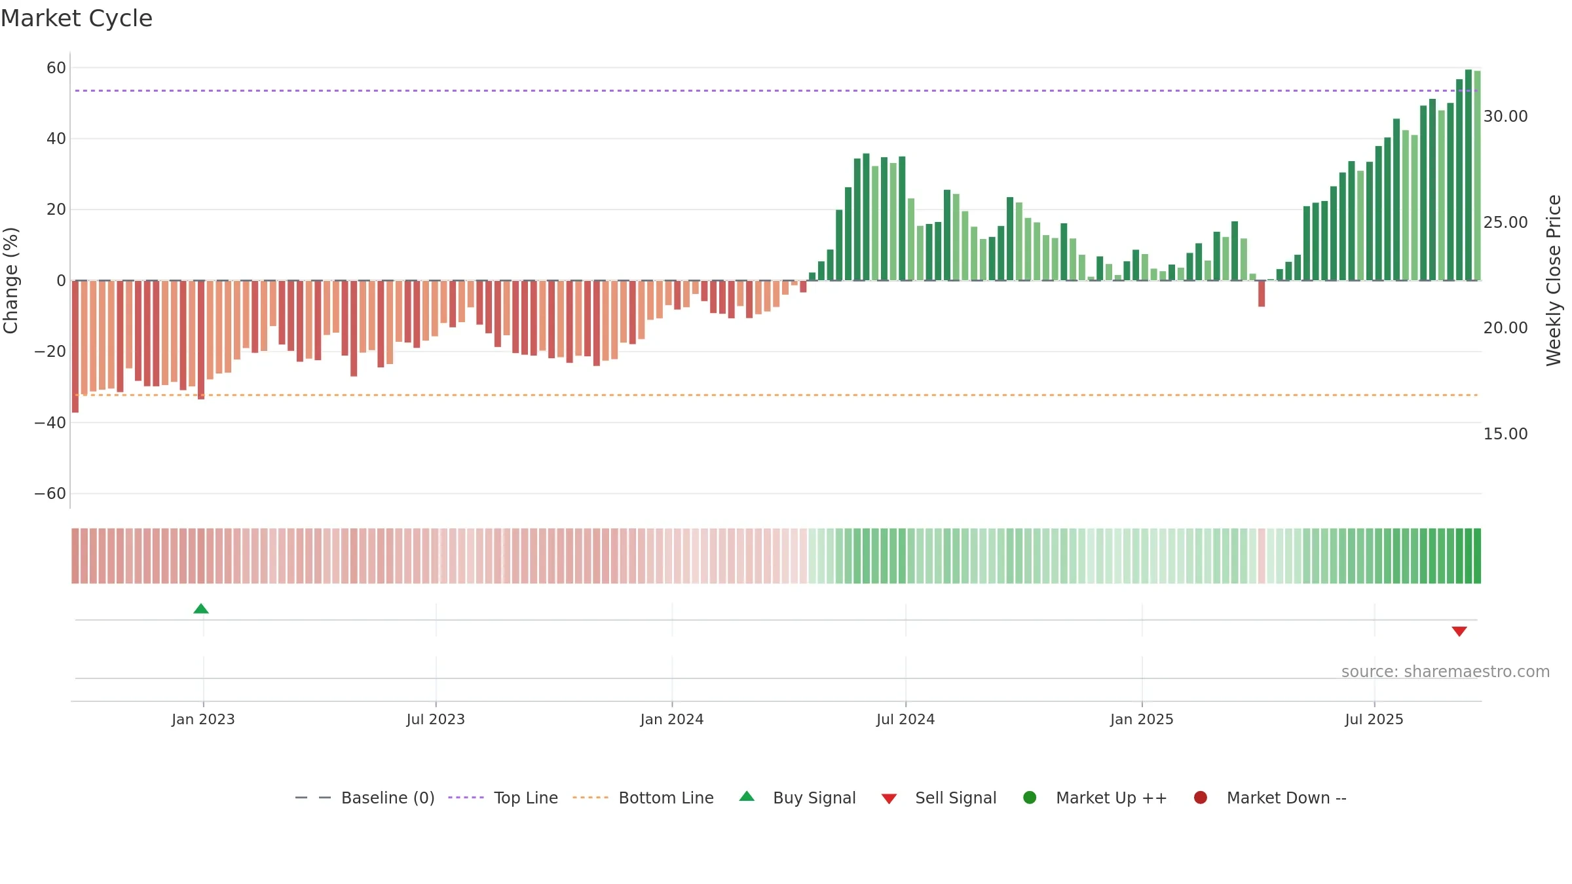
Task: Click the single pink heat strip cell among green
Action: pyautogui.click(x=1262, y=556)
